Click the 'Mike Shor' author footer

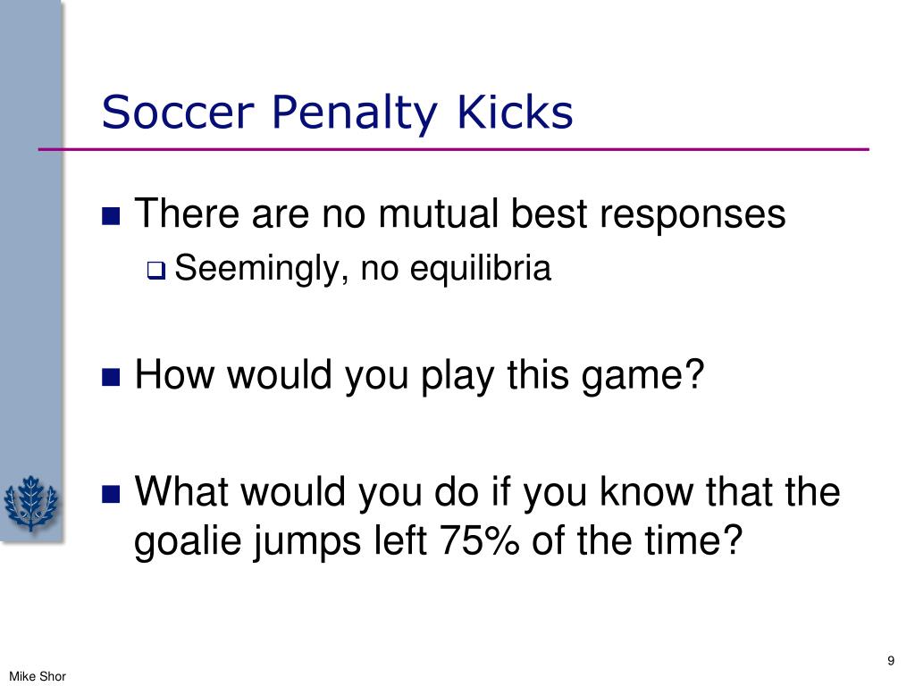tap(38, 676)
